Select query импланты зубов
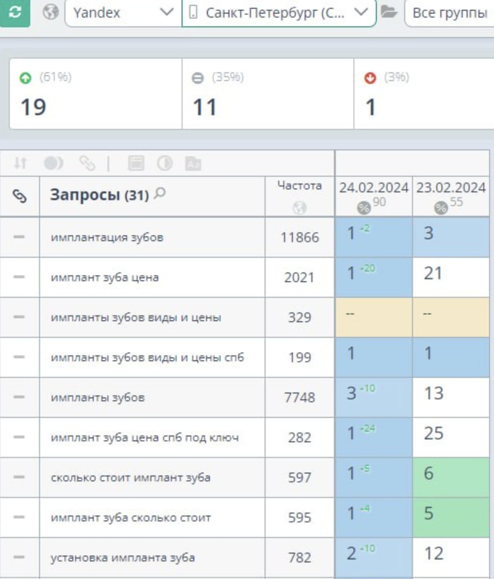The height and width of the screenshot is (579, 494). [98, 397]
